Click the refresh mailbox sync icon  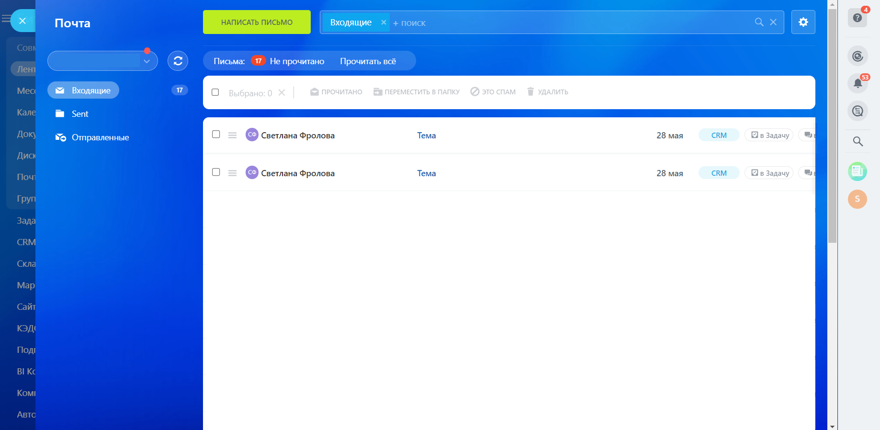point(178,61)
